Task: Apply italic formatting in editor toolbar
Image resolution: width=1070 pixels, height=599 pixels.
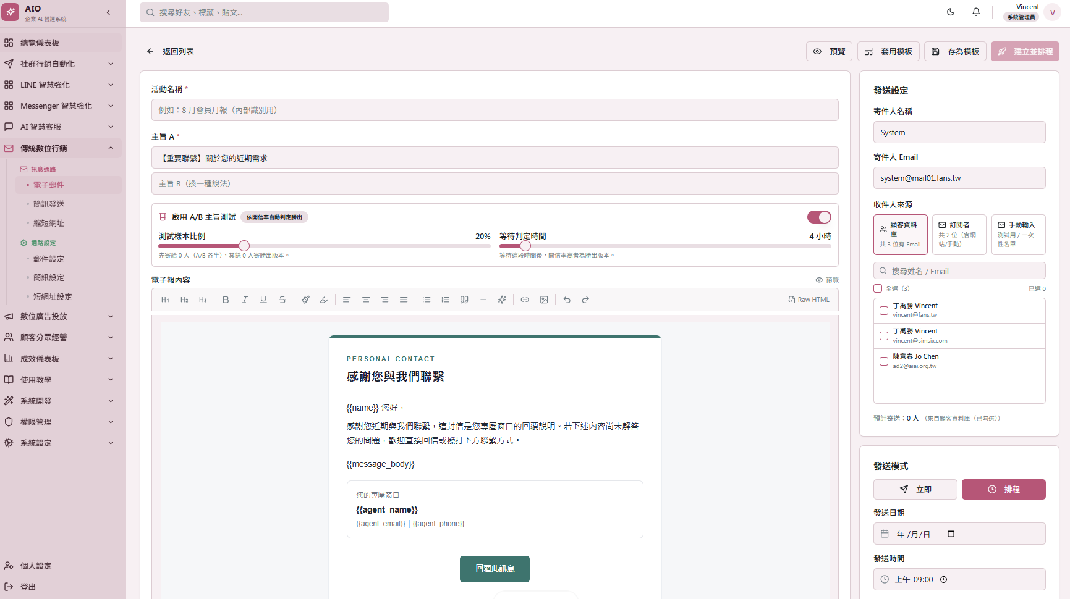Action: pyautogui.click(x=245, y=299)
